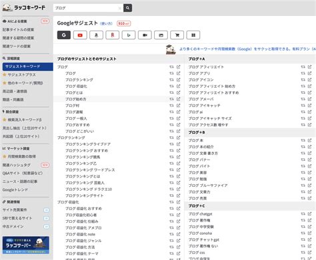Screen dimensions: 316x260
Task: Open 共起語（上位20サイト） in sidebar
Action: (21, 136)
